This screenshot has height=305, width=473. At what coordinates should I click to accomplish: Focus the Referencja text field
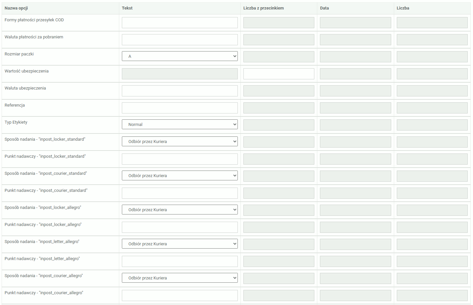[x=180, y=108]
